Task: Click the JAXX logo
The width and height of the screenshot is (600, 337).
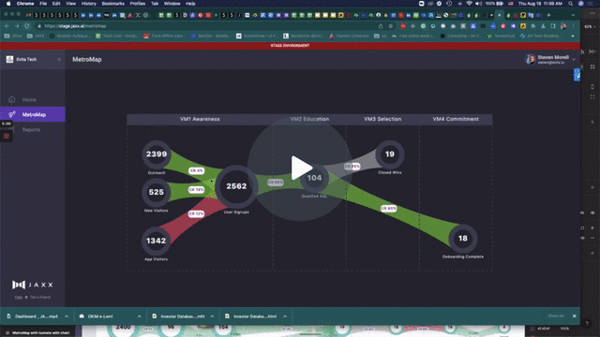Action: (x=33, y=285)
